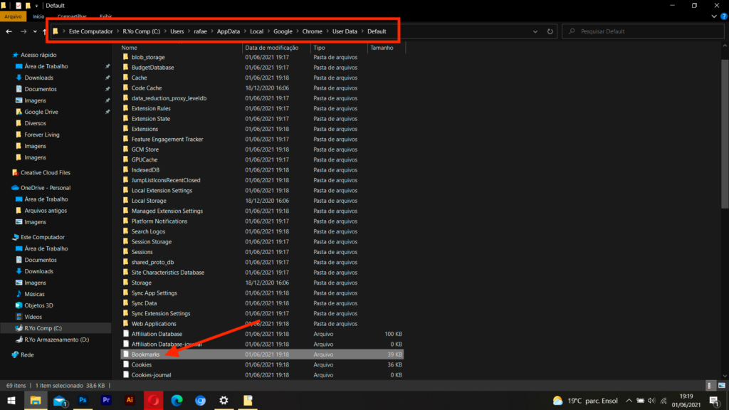Viewport: 729px width, 410px height.
Task: Select the Cookies-journal file
Action: (151, 374)
